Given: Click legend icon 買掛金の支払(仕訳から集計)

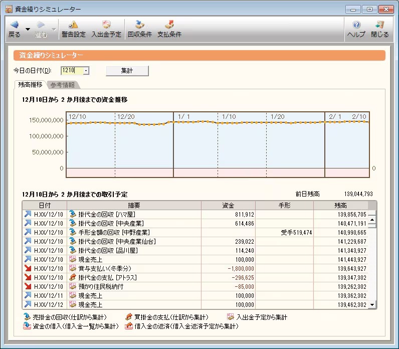Looking at the screenshot, I should 129,317.
